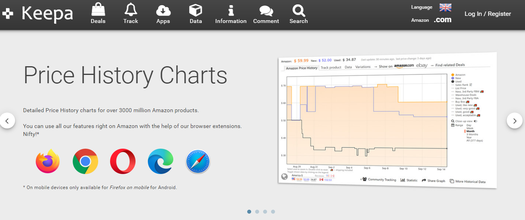Click the Opera browser extension icon
This screenshot has height=220, width=525.
pos(123,161)
